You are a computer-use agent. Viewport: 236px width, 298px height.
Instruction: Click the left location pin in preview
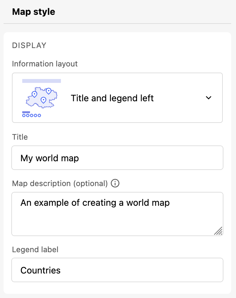[34, 94]
